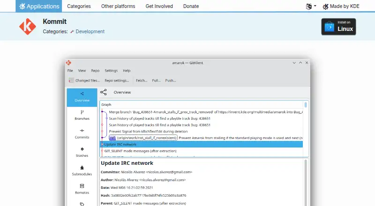Click the Install on Linux button
The width and height of the screenshot is (375, 206).
click(338, 27)
